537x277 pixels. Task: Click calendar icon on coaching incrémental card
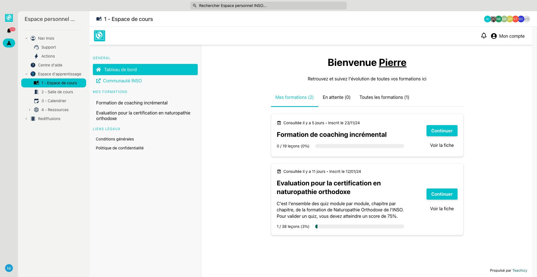279,123
